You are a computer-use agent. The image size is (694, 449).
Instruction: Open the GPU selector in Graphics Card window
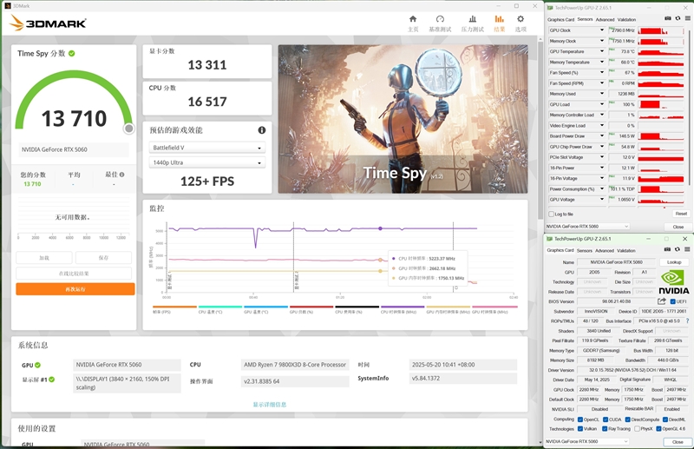(x=587, y=441)
